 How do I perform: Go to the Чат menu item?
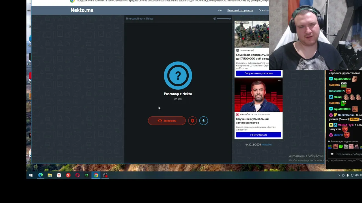coord(220,10)
